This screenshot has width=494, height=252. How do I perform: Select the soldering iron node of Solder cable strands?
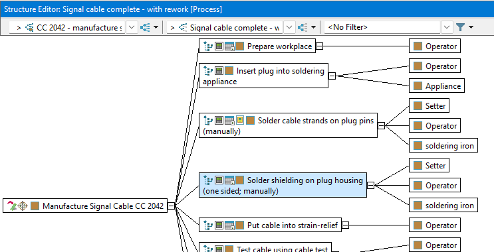click(443, 145)
